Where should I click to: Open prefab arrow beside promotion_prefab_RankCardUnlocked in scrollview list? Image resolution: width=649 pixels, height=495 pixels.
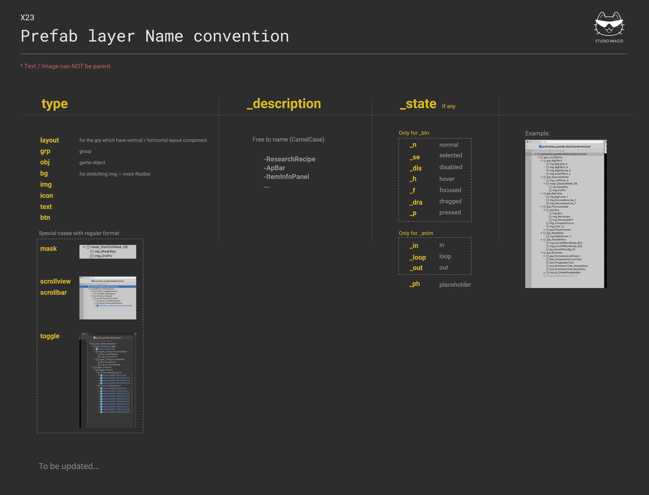pos(135,306)
